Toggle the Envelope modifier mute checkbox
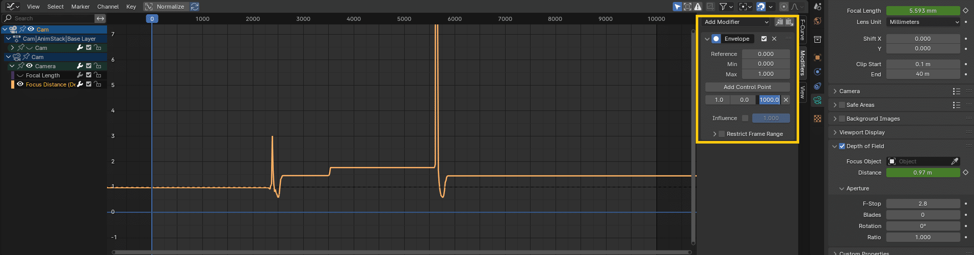The image size is (974, 255). pos(764,39)
